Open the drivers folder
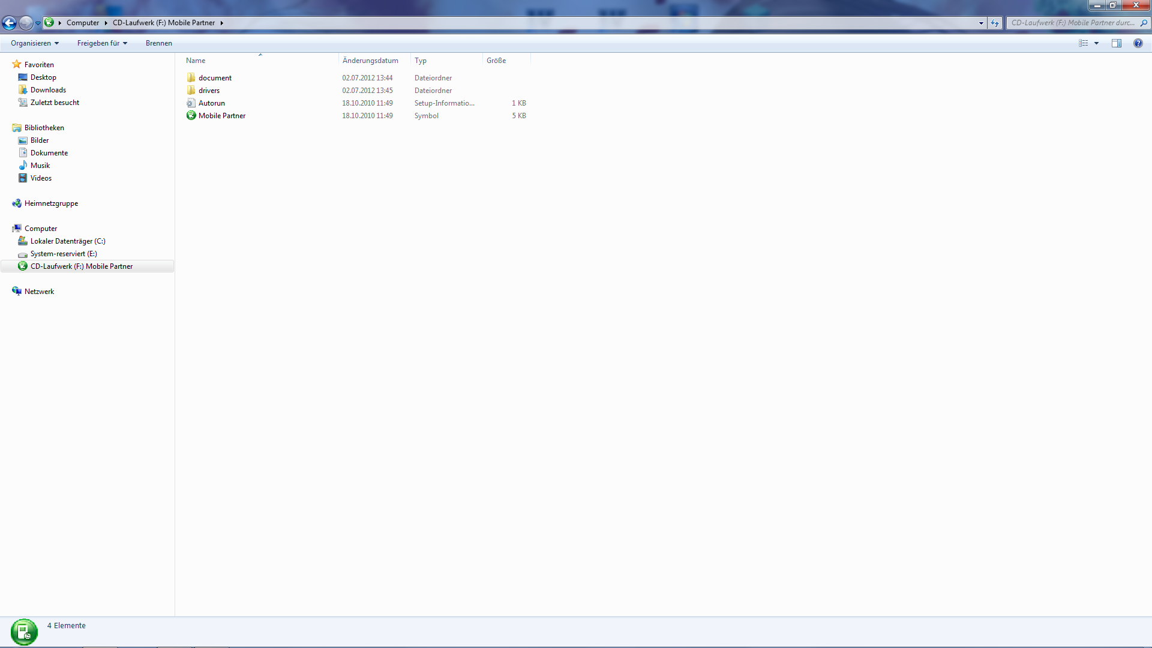The height and width of the screenshot is (648, 1152). click(x=209, y=91)
